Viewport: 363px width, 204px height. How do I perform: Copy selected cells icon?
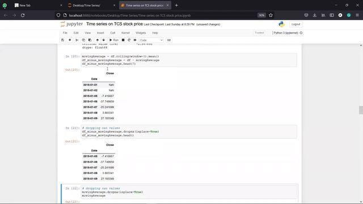click(83, 40)
